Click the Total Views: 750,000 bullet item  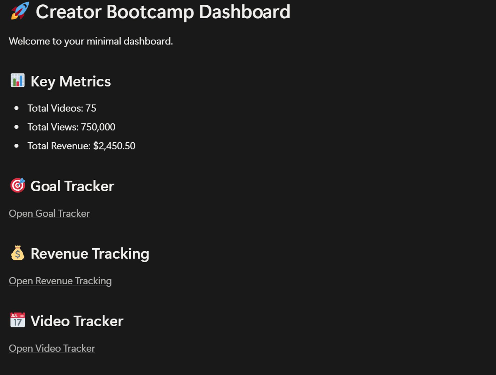pos(72,127)
